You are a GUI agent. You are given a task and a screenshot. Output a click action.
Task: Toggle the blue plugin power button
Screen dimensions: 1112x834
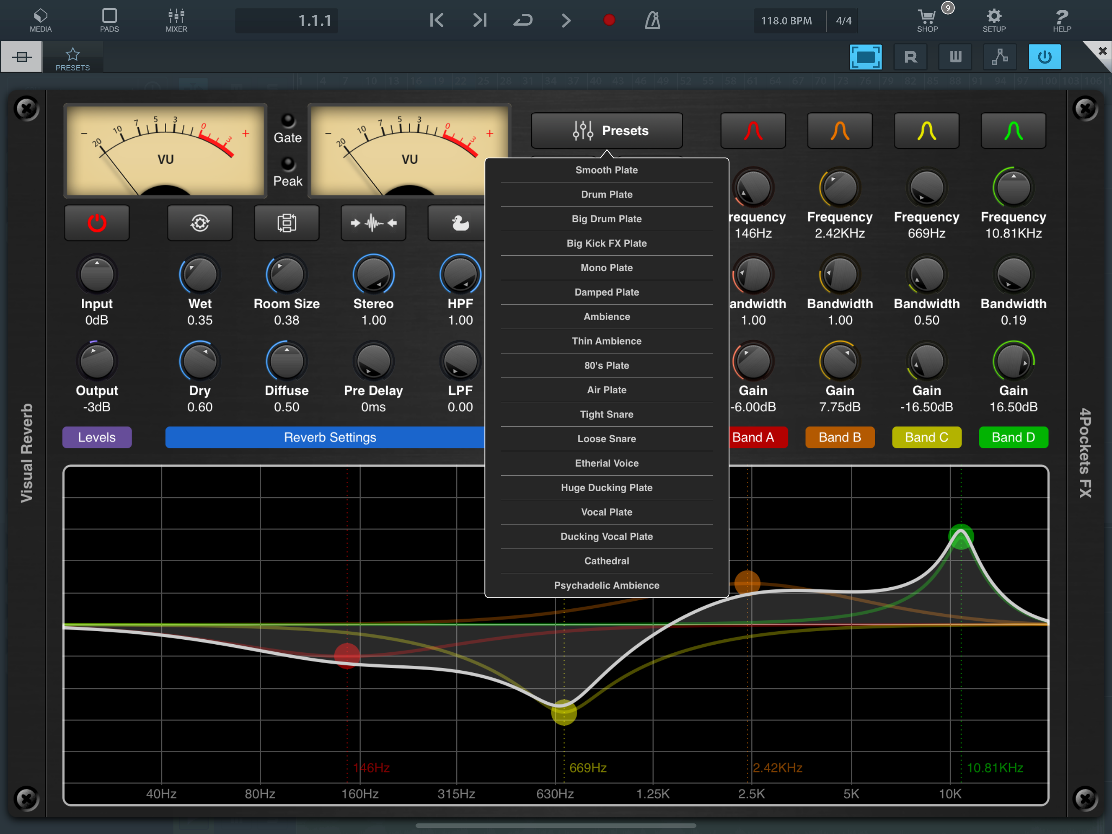pyautogui.click(x=1044, y=57)
